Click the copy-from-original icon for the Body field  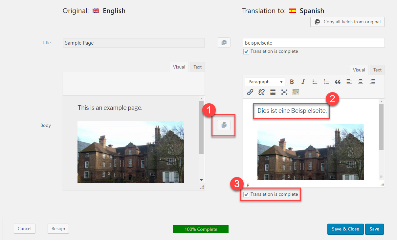224,125
